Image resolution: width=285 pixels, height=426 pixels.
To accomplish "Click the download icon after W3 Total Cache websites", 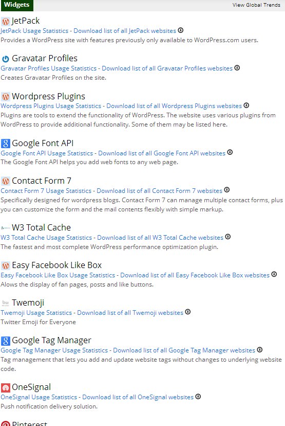I will coord(228,237).
